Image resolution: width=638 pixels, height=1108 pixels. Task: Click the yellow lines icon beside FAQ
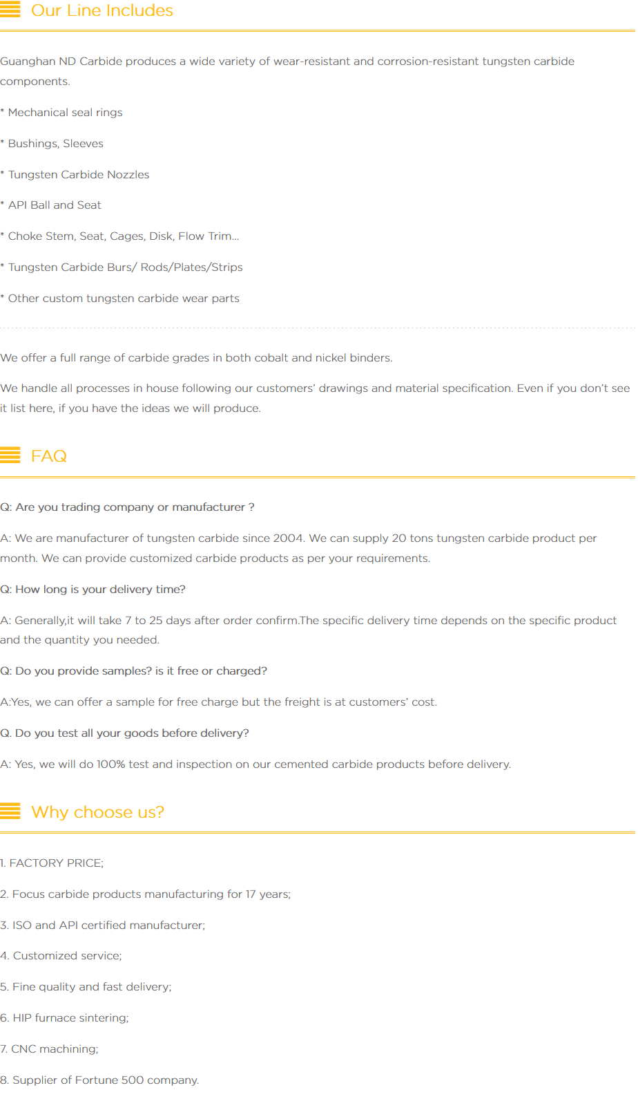point(10,455)
